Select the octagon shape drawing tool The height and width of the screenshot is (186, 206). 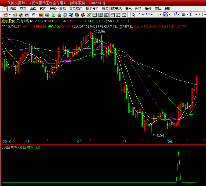pos(201,15)
